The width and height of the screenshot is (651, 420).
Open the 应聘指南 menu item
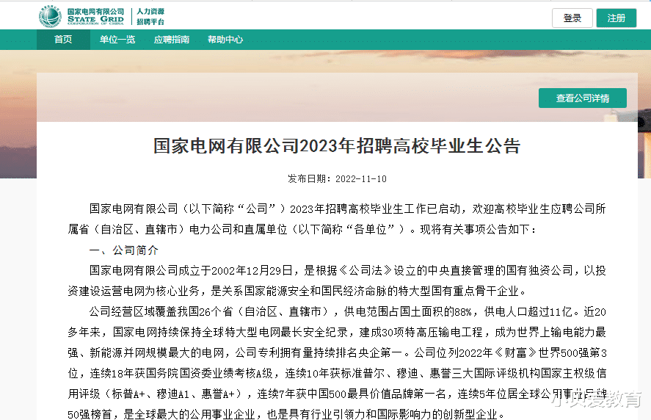[x=172, y=40]
